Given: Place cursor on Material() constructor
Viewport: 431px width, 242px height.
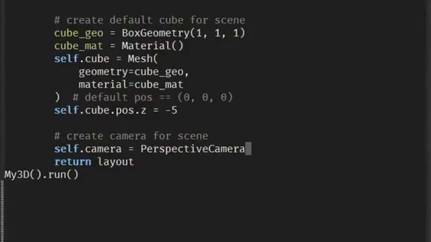Looking at the screenshot, I should click(x=152, y=46).
